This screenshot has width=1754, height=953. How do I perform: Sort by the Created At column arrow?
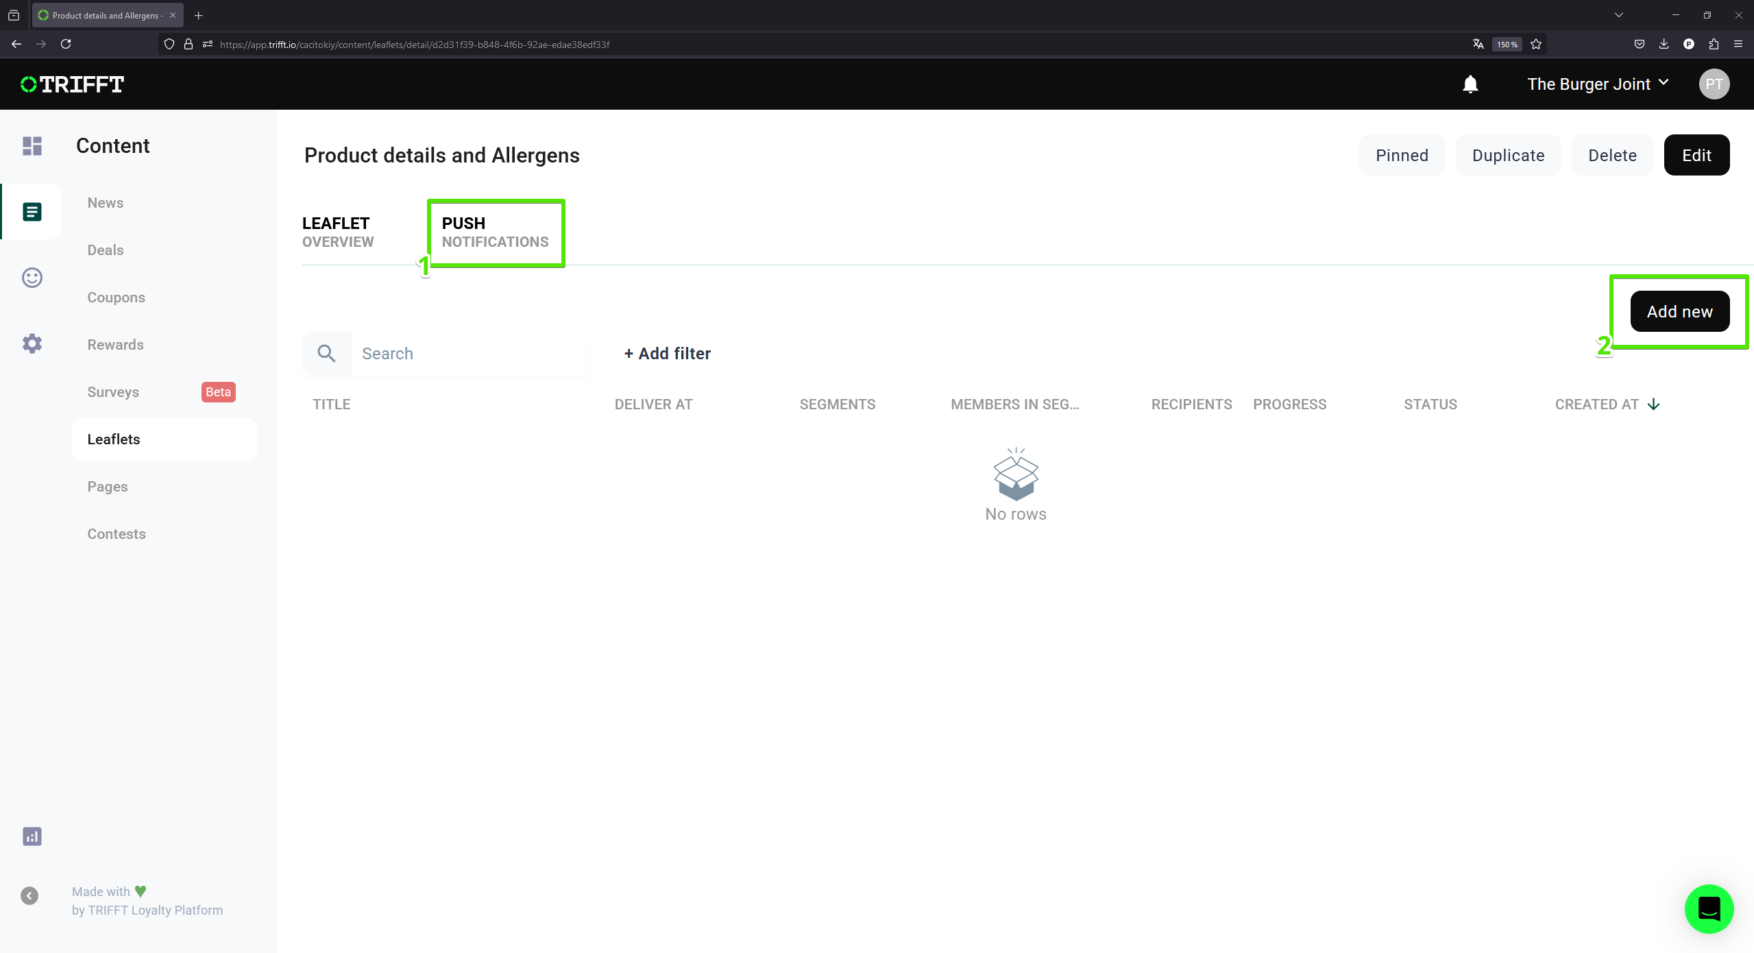coord(1653,405)
